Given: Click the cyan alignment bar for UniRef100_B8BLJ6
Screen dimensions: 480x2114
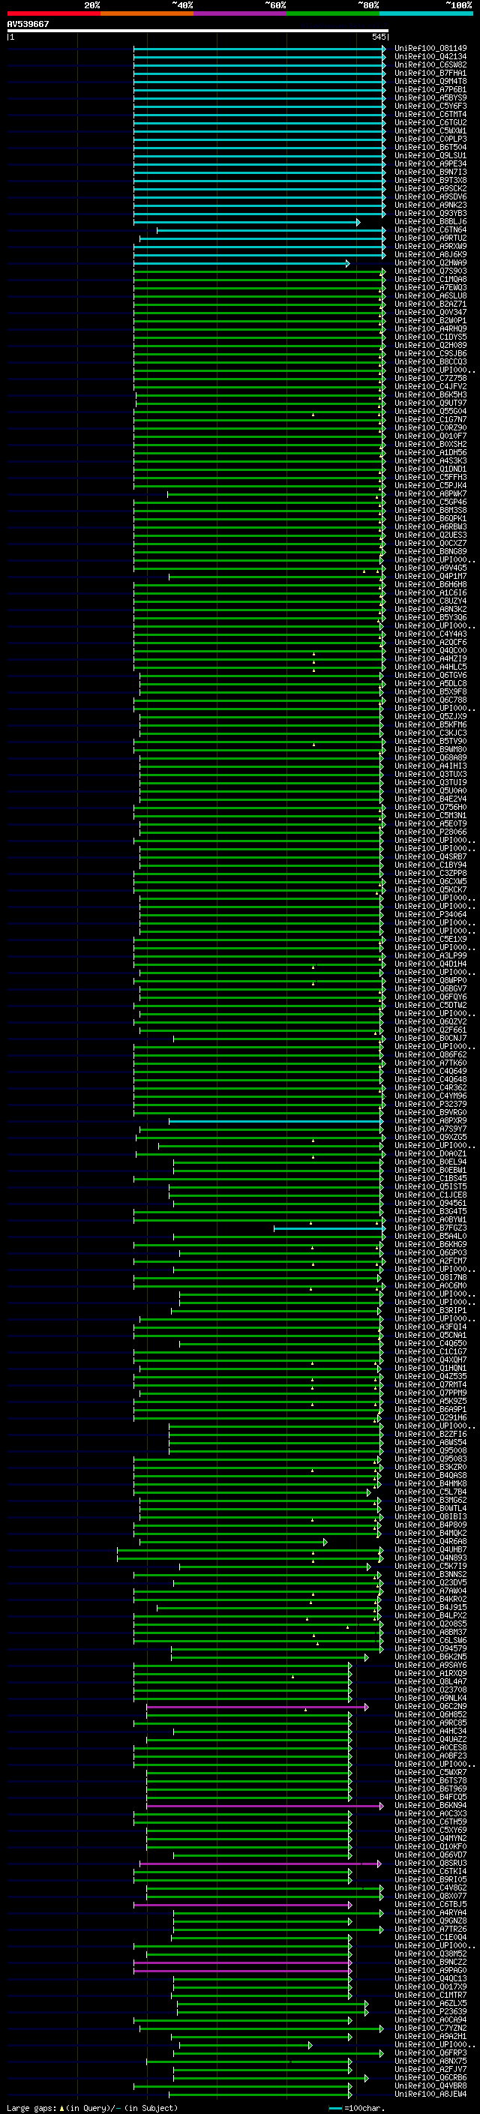Looking at the screenshot, I should (247, 223).
